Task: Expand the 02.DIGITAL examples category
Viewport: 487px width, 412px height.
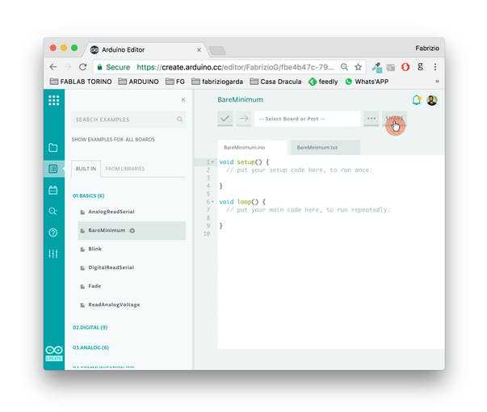Action: 90,327
